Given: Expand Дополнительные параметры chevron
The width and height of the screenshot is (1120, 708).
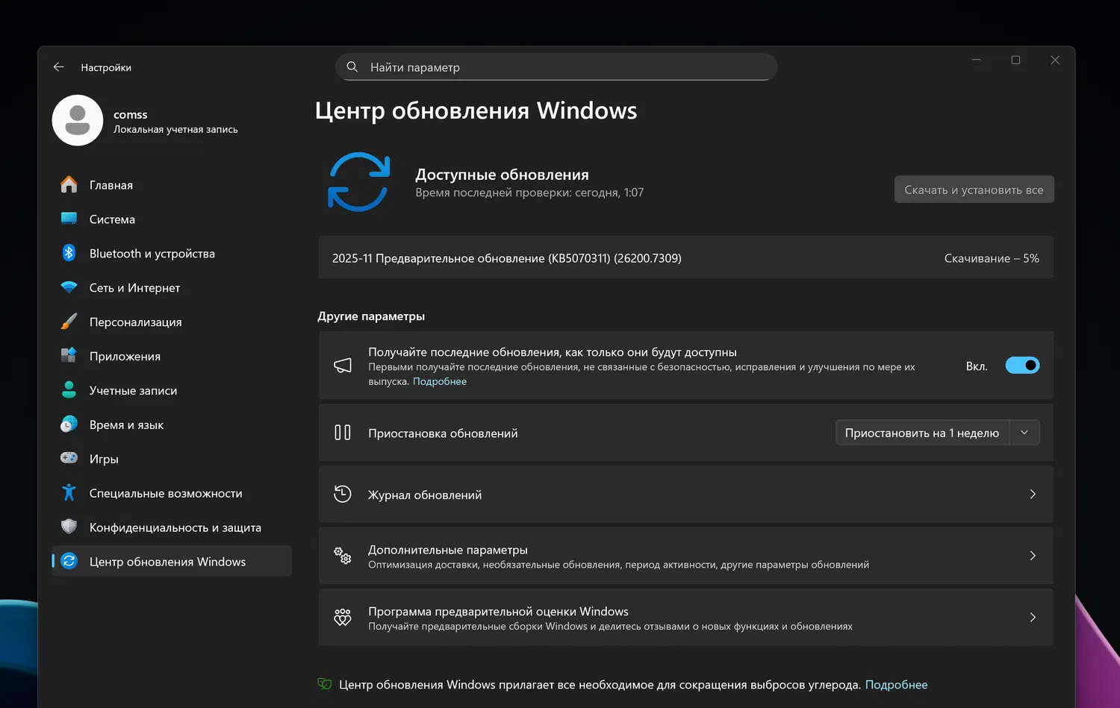Looking at the screenshot, I should tap(1033, 556).
